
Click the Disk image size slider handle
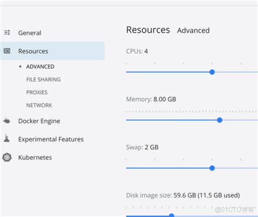click(x=171, y=215)
